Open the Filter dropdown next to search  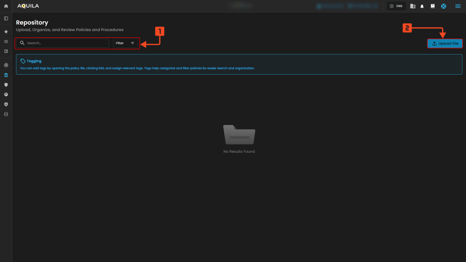[125, 43]
